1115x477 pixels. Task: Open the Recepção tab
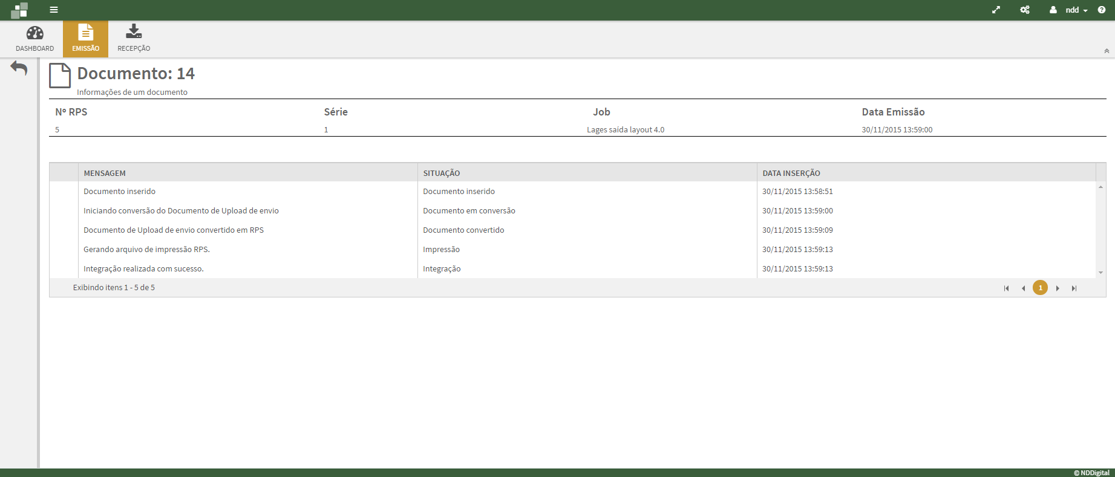[134, 39]
